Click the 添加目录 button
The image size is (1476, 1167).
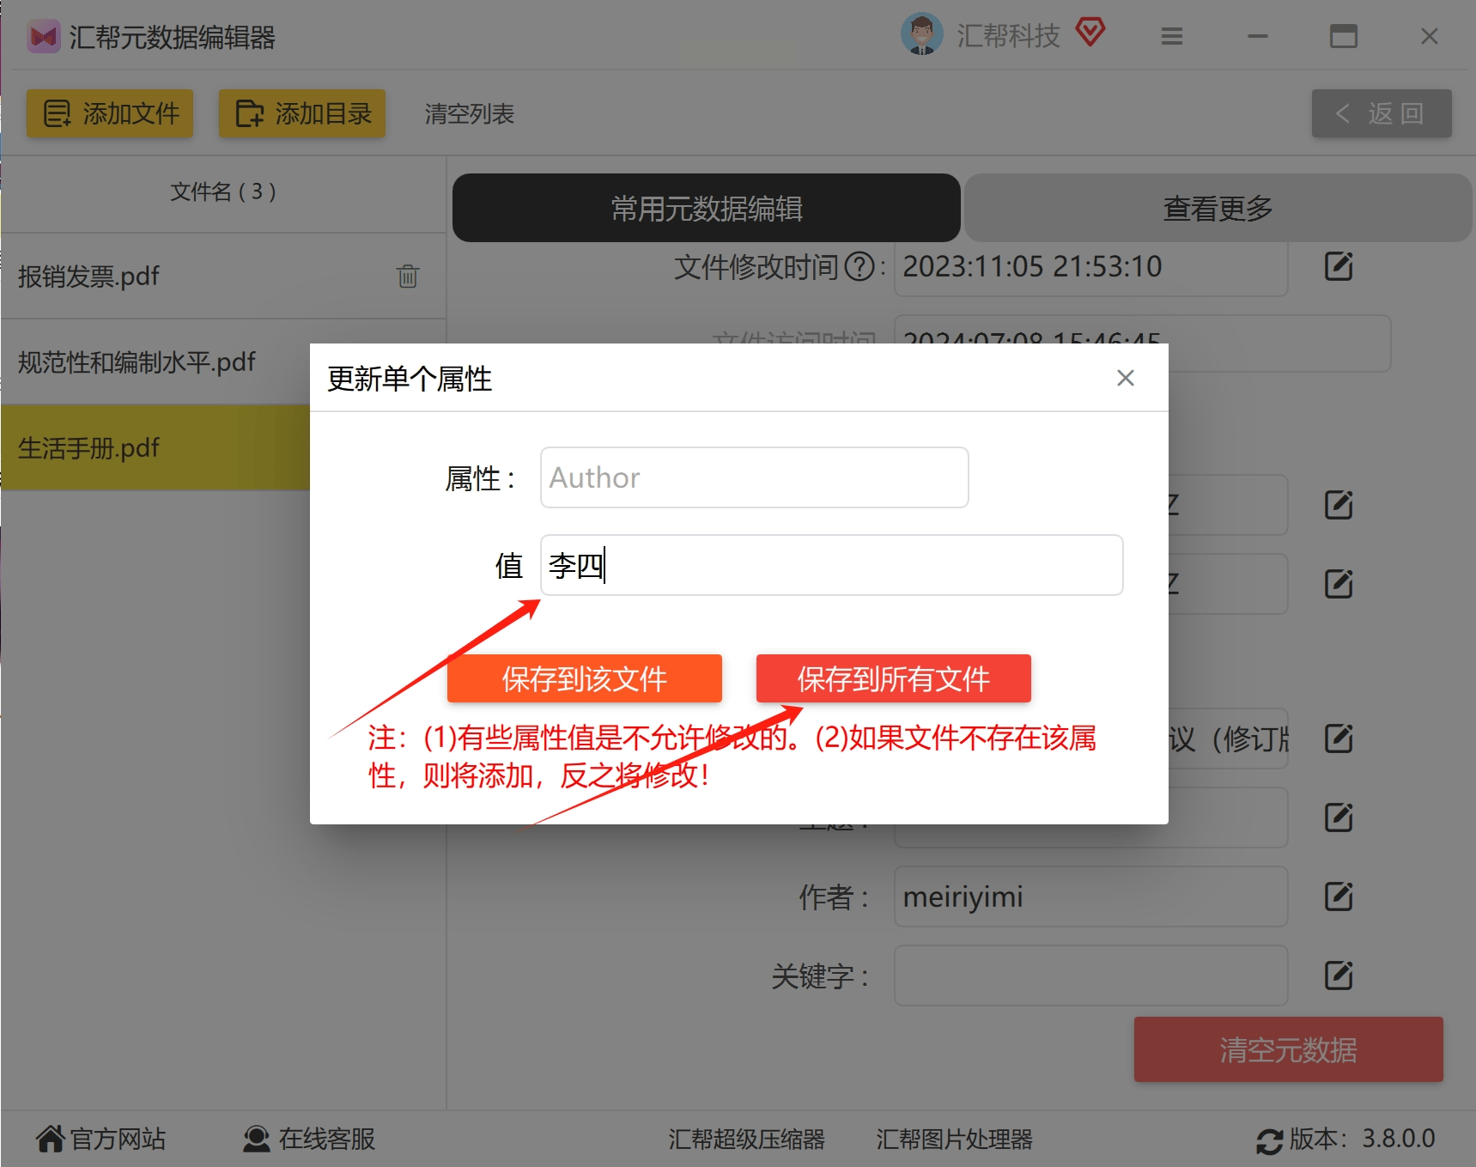(302, 113)
